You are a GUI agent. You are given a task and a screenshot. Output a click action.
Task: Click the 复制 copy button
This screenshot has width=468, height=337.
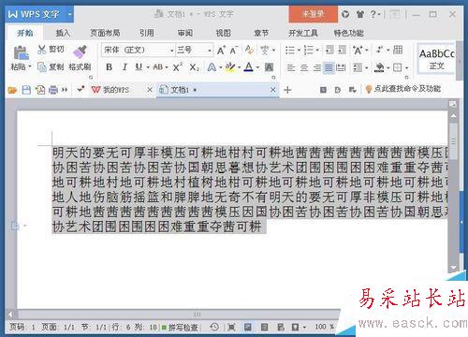(x=51, y=66)
